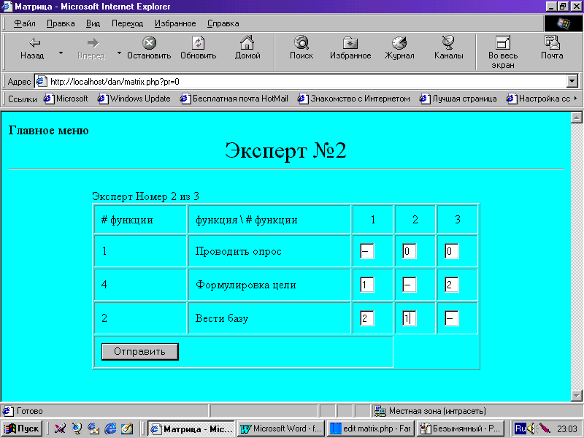
Task: Edit Проводить опрос column 2 field
Action: [410, 251]
